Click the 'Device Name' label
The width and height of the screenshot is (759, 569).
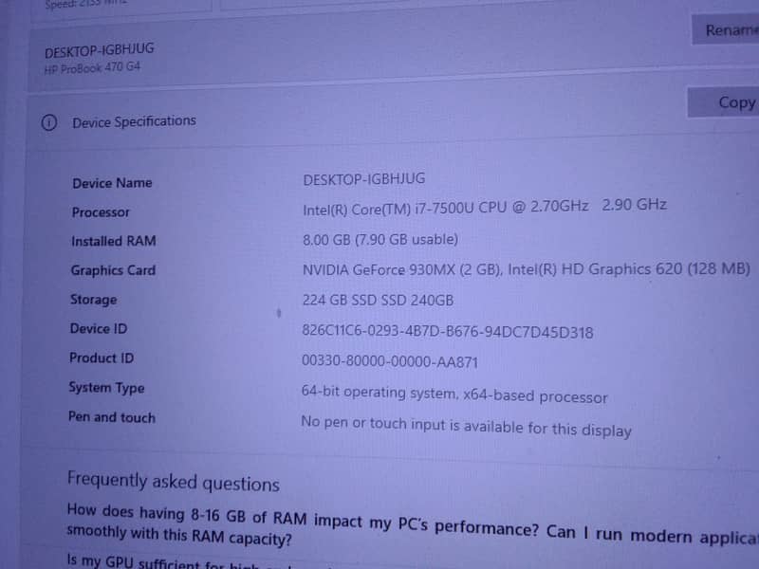[x=112, y=183]
